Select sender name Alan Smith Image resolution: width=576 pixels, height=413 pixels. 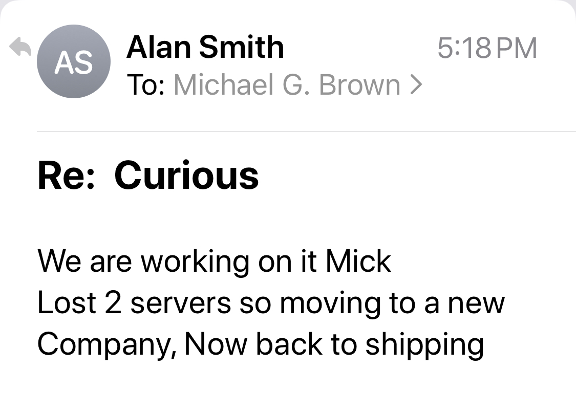[x=205, y=47]
